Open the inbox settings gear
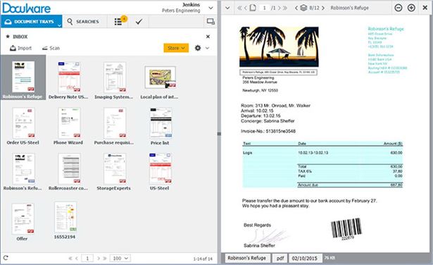 pos(198,48)
